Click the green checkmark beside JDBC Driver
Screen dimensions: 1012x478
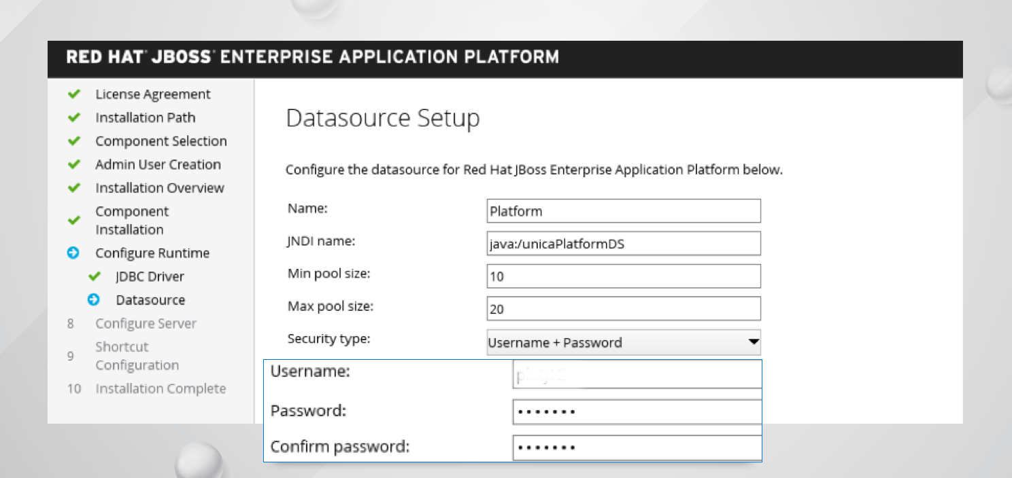95,276
